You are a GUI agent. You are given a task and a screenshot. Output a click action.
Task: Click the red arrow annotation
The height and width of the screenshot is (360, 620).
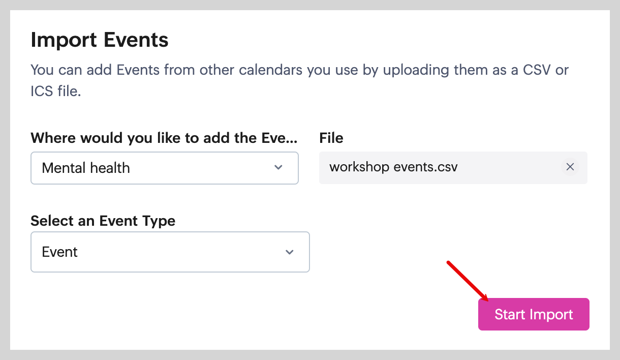point(467,281)
